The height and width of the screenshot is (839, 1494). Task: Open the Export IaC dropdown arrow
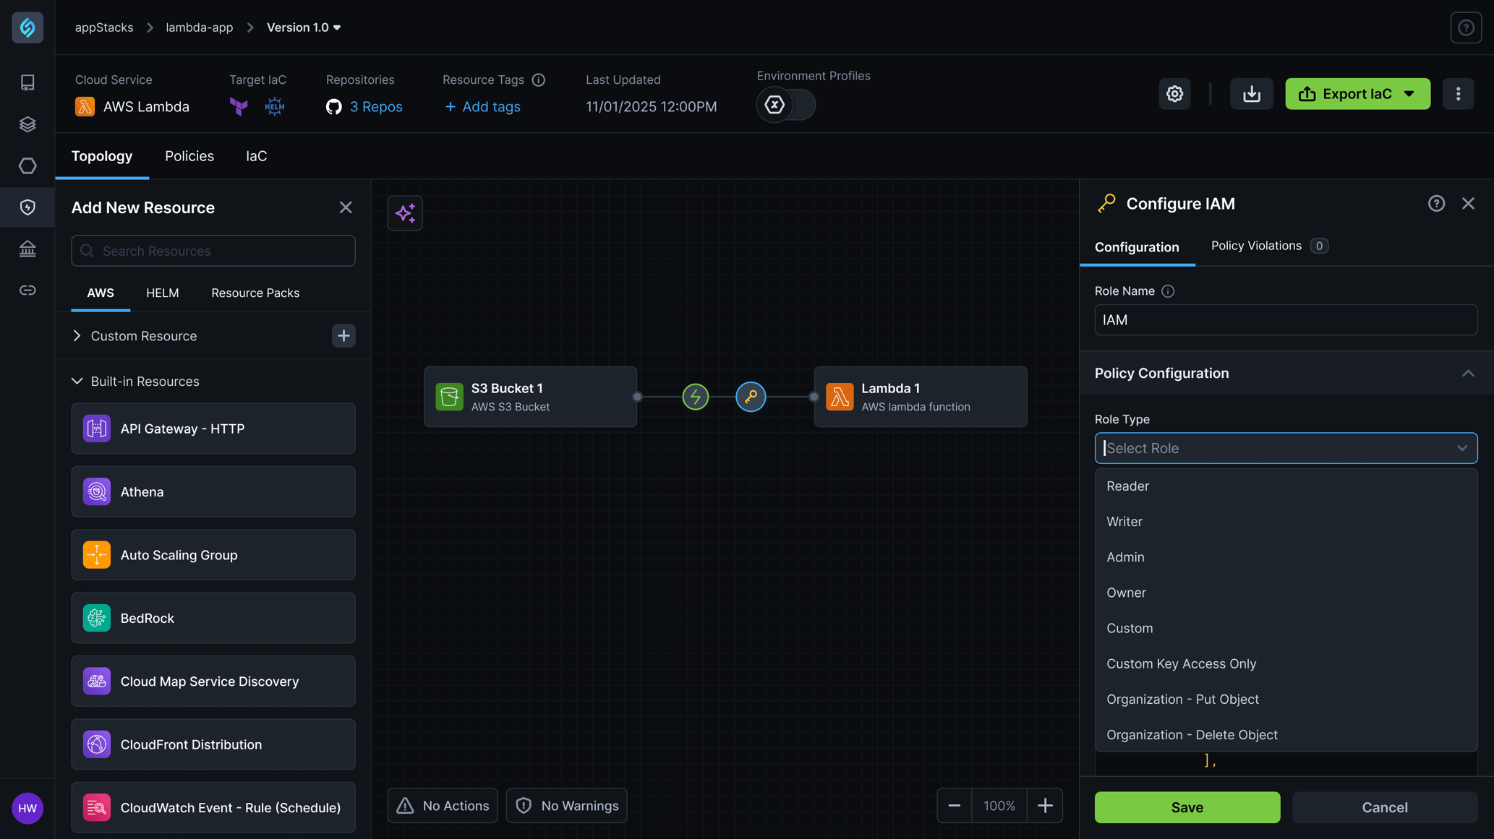(x=1409, y=94)
